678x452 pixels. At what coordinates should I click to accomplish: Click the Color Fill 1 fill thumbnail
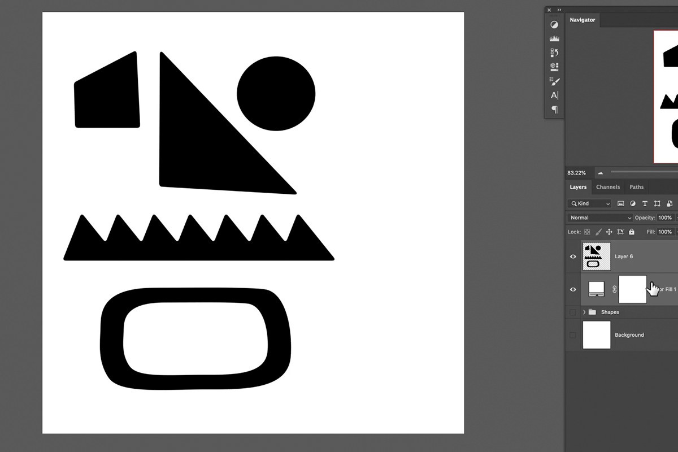(x=597, y=289)
